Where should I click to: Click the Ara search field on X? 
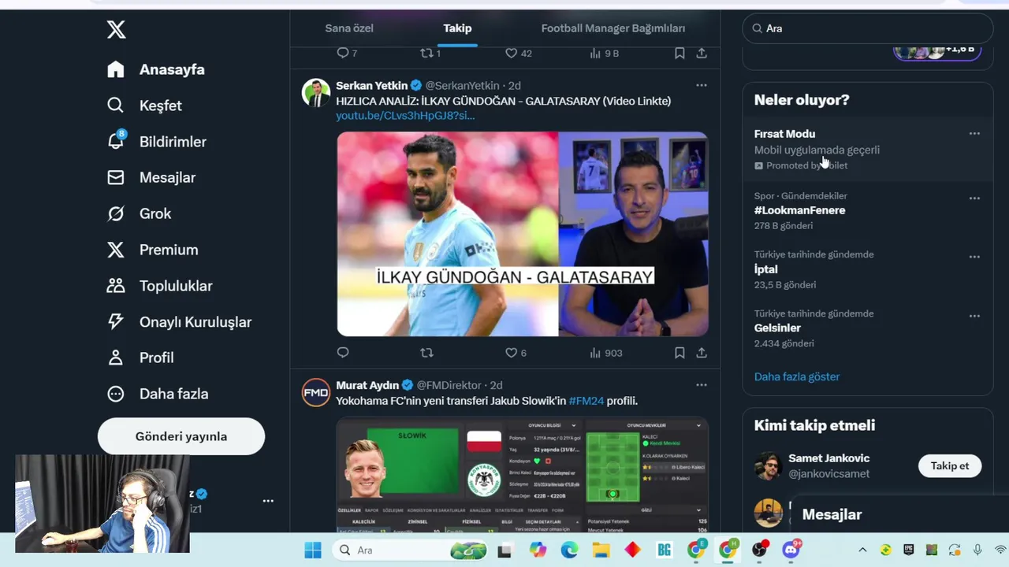867,28
